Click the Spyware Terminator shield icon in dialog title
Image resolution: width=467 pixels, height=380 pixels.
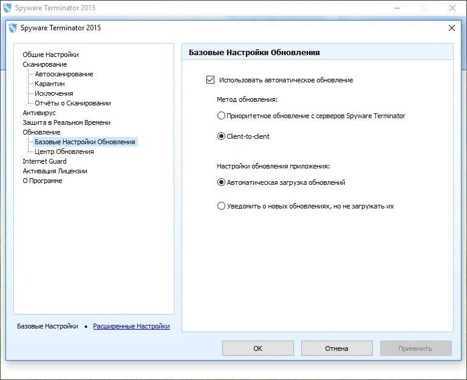tap(13, 28)
